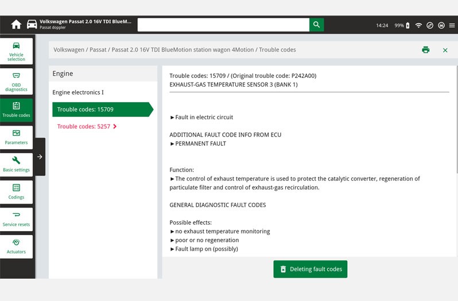Click the car icon beside vehicle name
This screenshot has width=458, height=301.
point(32,25)
